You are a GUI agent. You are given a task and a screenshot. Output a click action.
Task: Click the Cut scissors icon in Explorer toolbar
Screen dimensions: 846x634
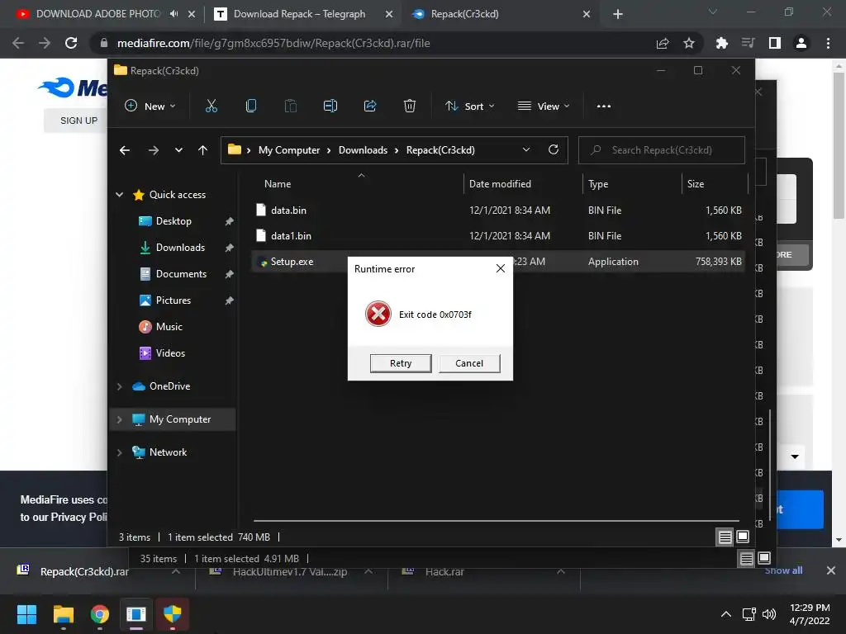coord(211,106)
